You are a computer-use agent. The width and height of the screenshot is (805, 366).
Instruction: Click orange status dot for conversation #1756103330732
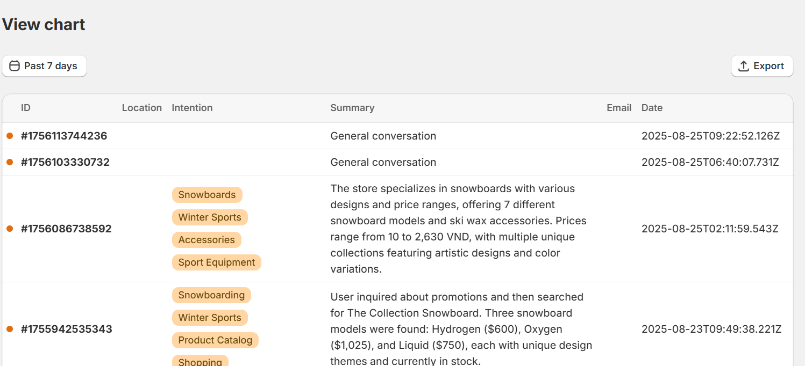[x=10, y=162]
